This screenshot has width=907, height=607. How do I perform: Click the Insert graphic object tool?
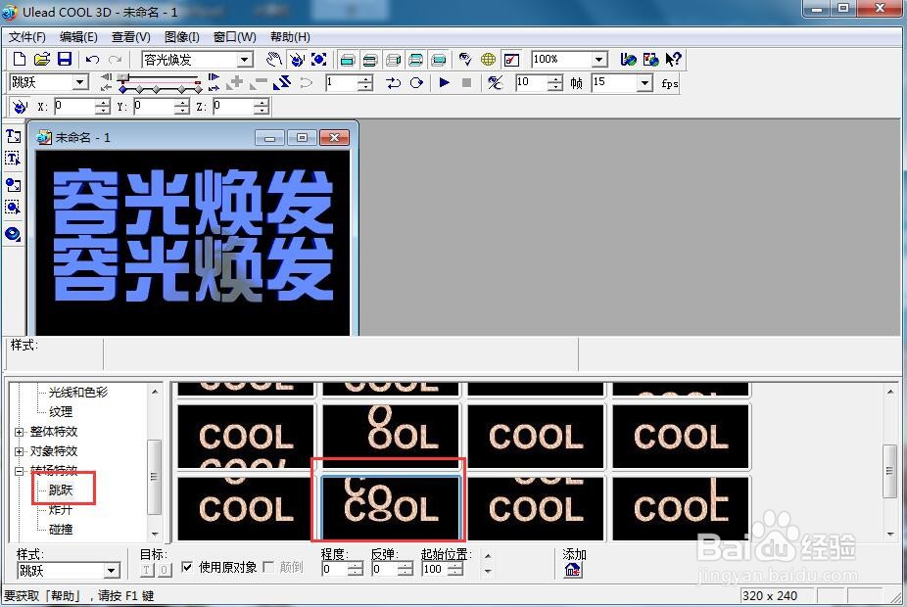[13, 185]
